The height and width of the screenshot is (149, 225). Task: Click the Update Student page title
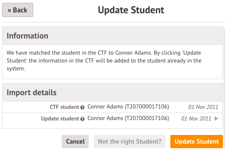point(131,10)
